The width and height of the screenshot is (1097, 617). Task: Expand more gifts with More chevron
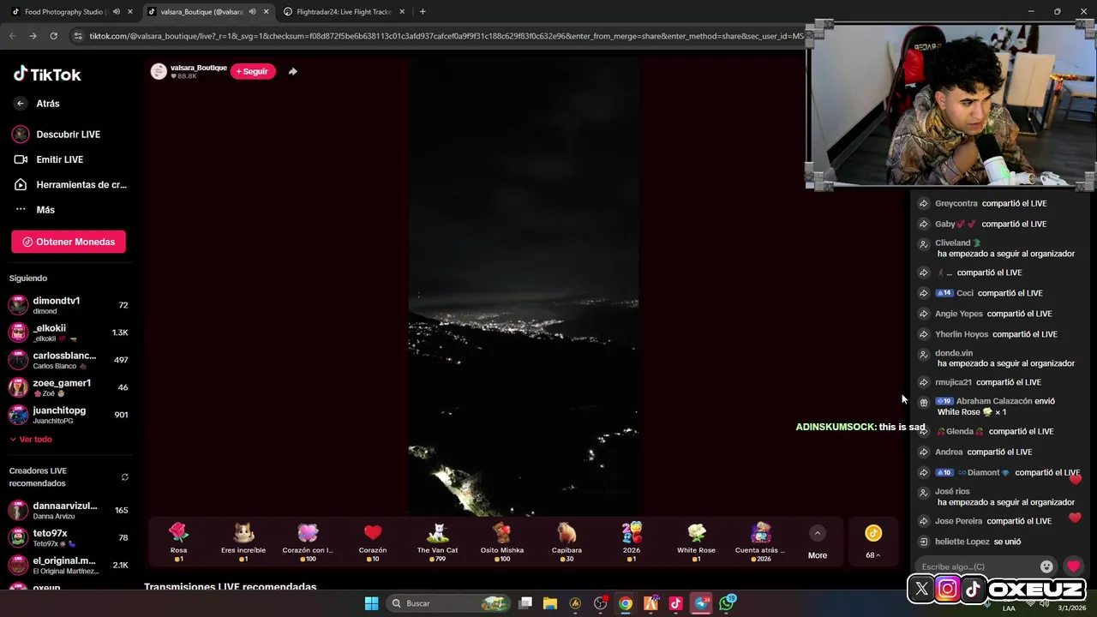(x=818, y=533)
